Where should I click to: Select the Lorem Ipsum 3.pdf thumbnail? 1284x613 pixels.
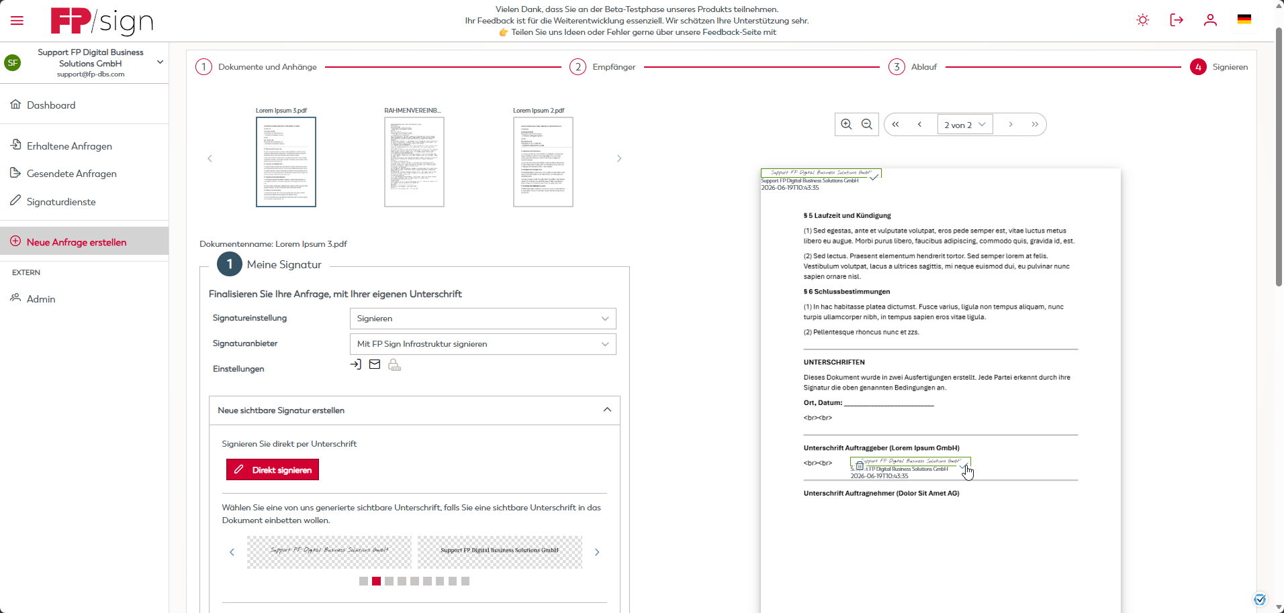click(x=286, y=162)
